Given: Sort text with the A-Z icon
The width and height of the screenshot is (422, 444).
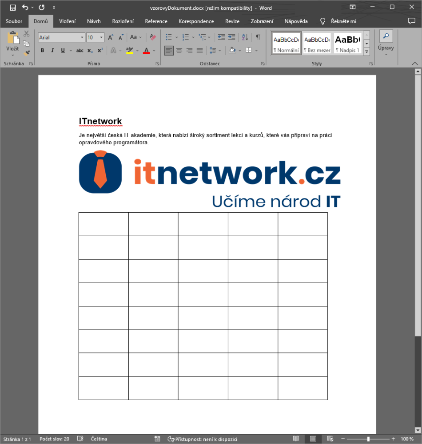Looking at the screenshot, I should pyautogui.click(x=245, y=37).
